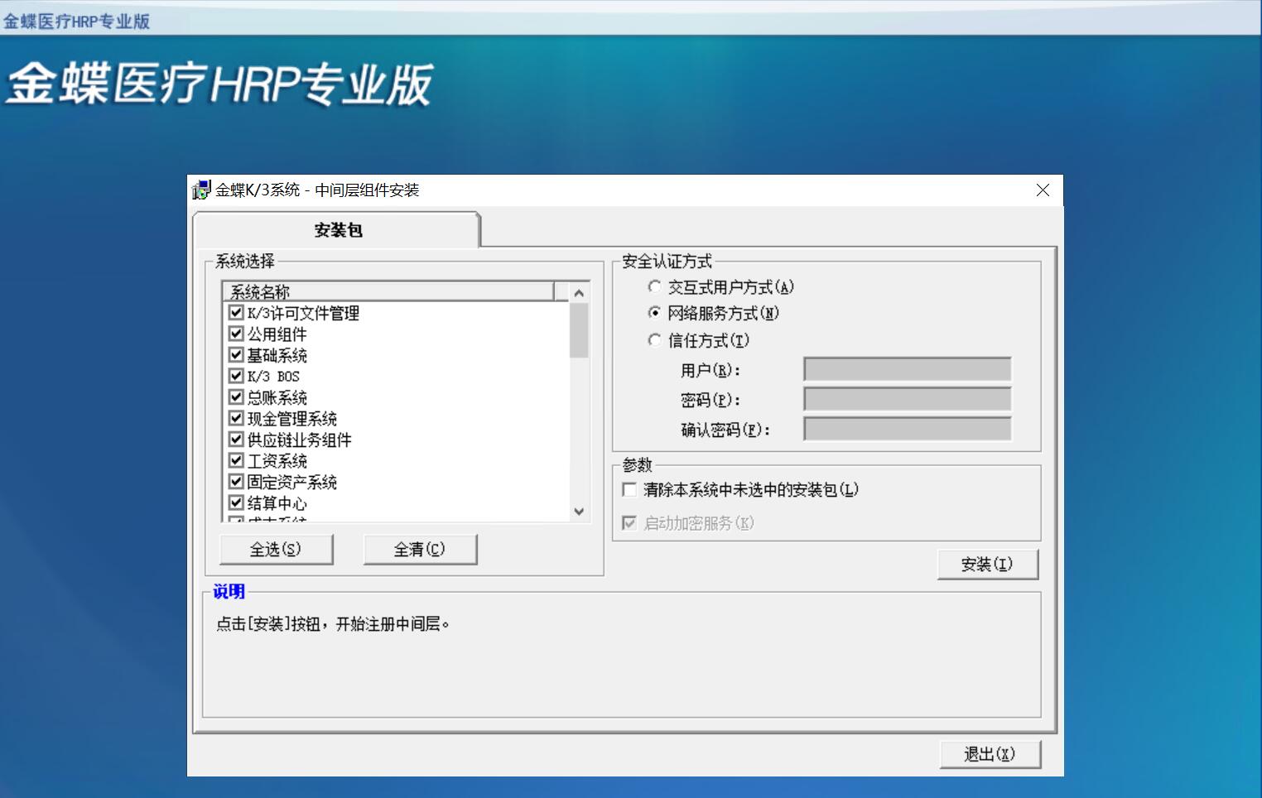Toggle 供应链业务组件 checkbox
1262x798 pixels.
click(236, 440)
